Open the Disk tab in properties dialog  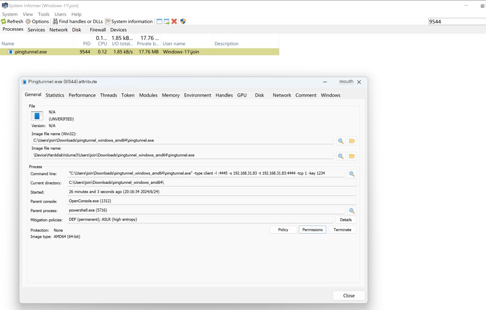coord(260,95)
